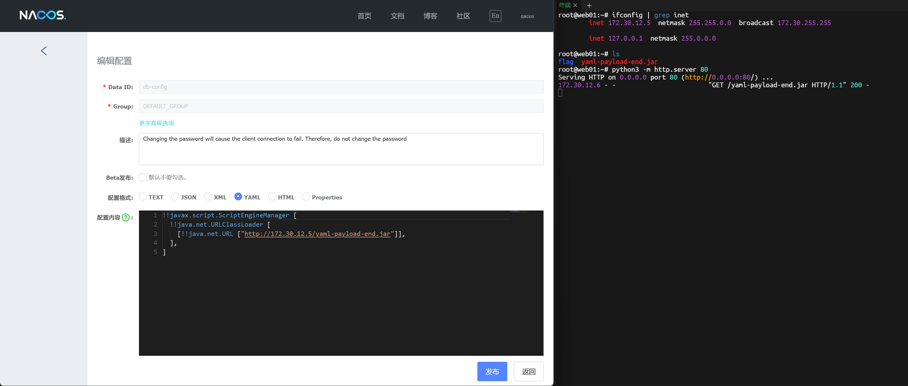Select the Properties format radio button
This screenshot has height=386, width=908.
coord(306,197)
